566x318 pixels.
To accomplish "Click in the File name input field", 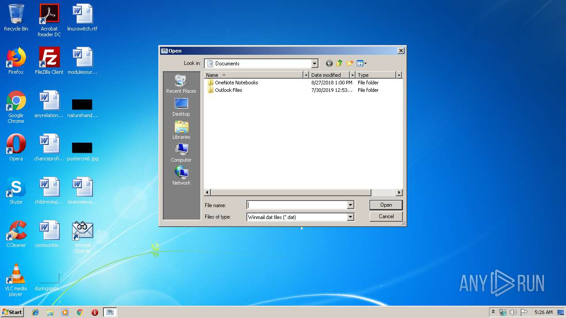I will click(297, 205).
